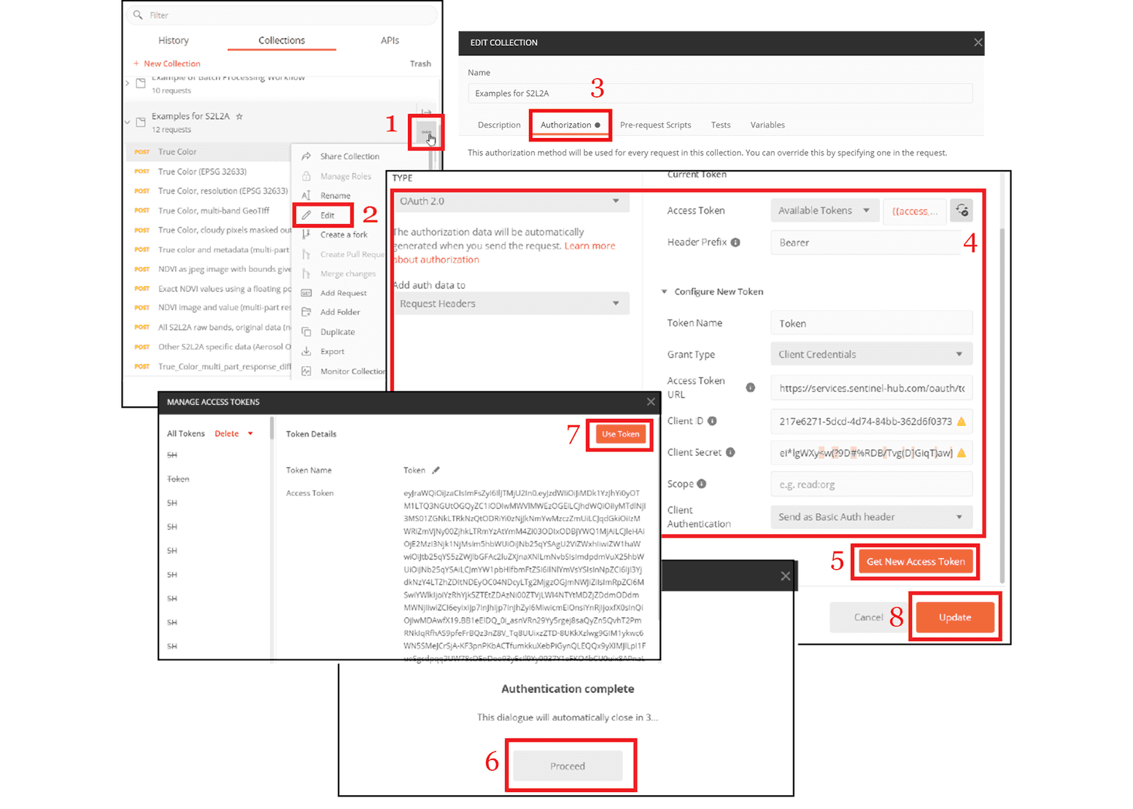Click the Client Secret info icon
The height and width of the screenshot is (809, 1133).
coord(730,453)
